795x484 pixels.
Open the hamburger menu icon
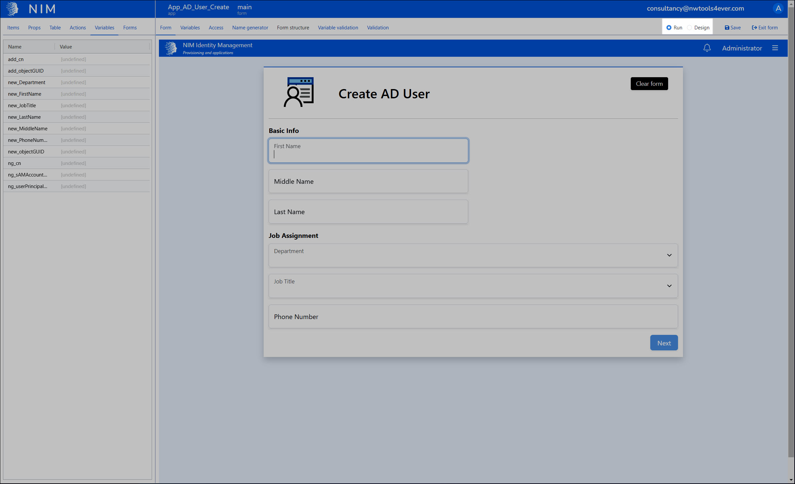[775, 48]
